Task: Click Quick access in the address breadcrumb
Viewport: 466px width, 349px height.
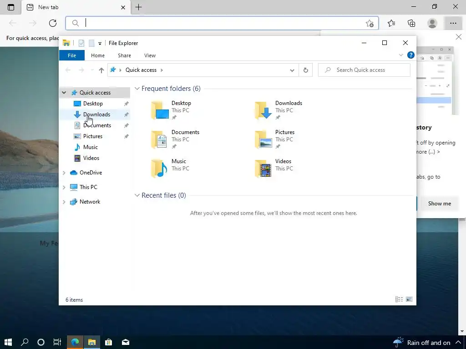Action: tap(141, 70)
